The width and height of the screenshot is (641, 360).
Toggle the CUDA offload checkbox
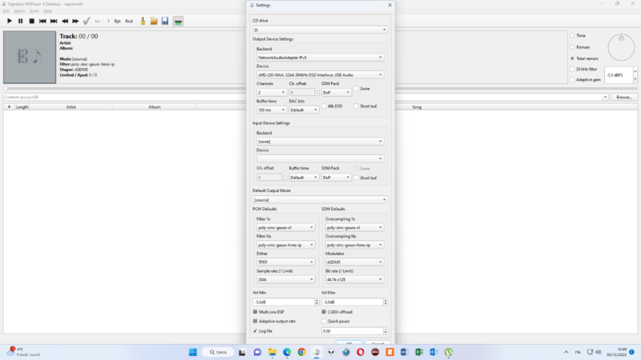click(x=324, y=312)
